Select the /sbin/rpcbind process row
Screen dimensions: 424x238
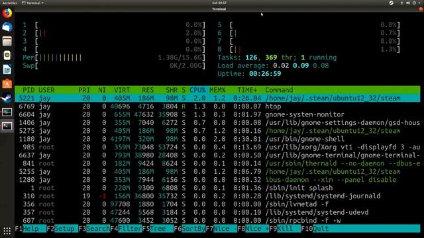[217, 220]
